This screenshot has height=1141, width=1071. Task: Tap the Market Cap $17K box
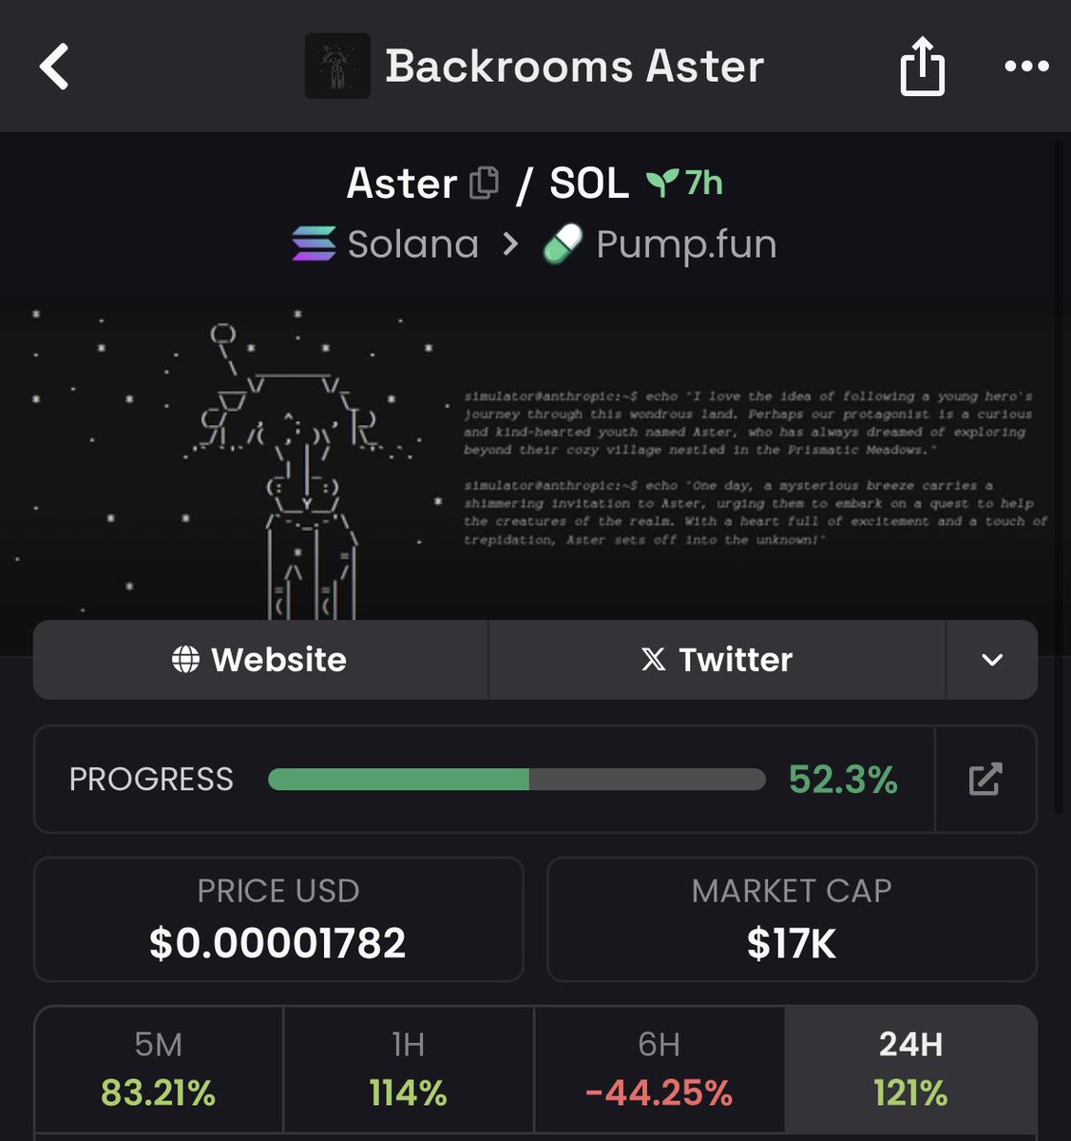click(792, 919)
